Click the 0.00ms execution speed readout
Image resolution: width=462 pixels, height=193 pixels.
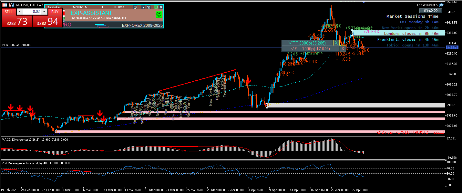119,7
